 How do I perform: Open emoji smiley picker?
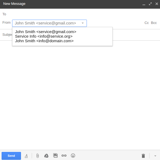coord(73,156)
